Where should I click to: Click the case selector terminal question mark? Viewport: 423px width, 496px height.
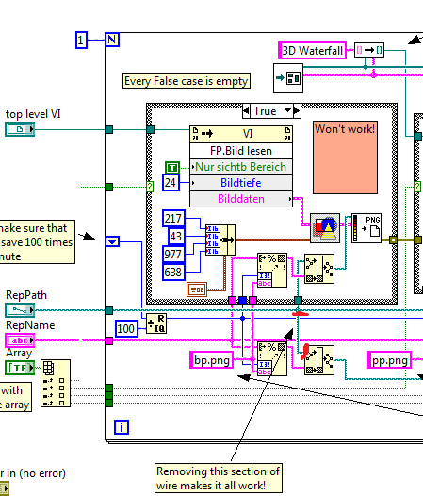[150, 187]
